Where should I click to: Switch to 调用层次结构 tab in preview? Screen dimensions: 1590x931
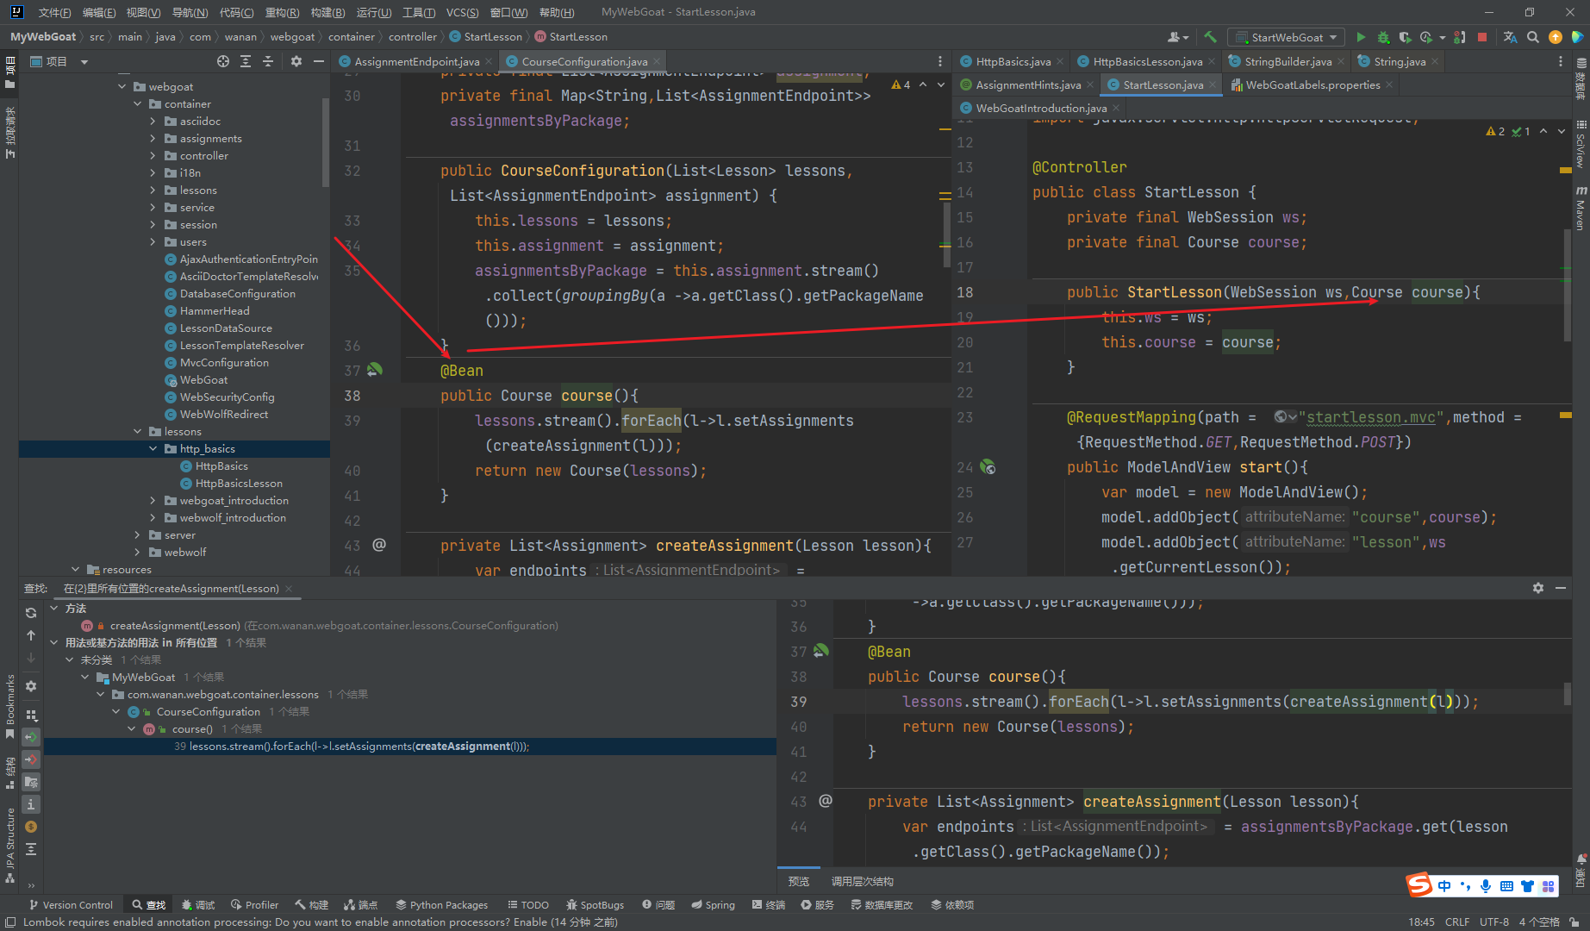[862, 881]
